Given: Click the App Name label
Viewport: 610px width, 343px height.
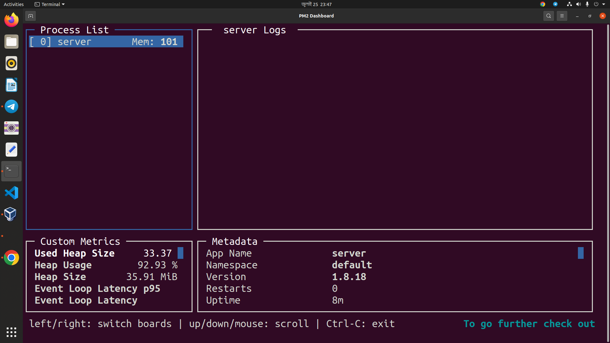Looking at the screenshot, I should (x=229, y=253).
